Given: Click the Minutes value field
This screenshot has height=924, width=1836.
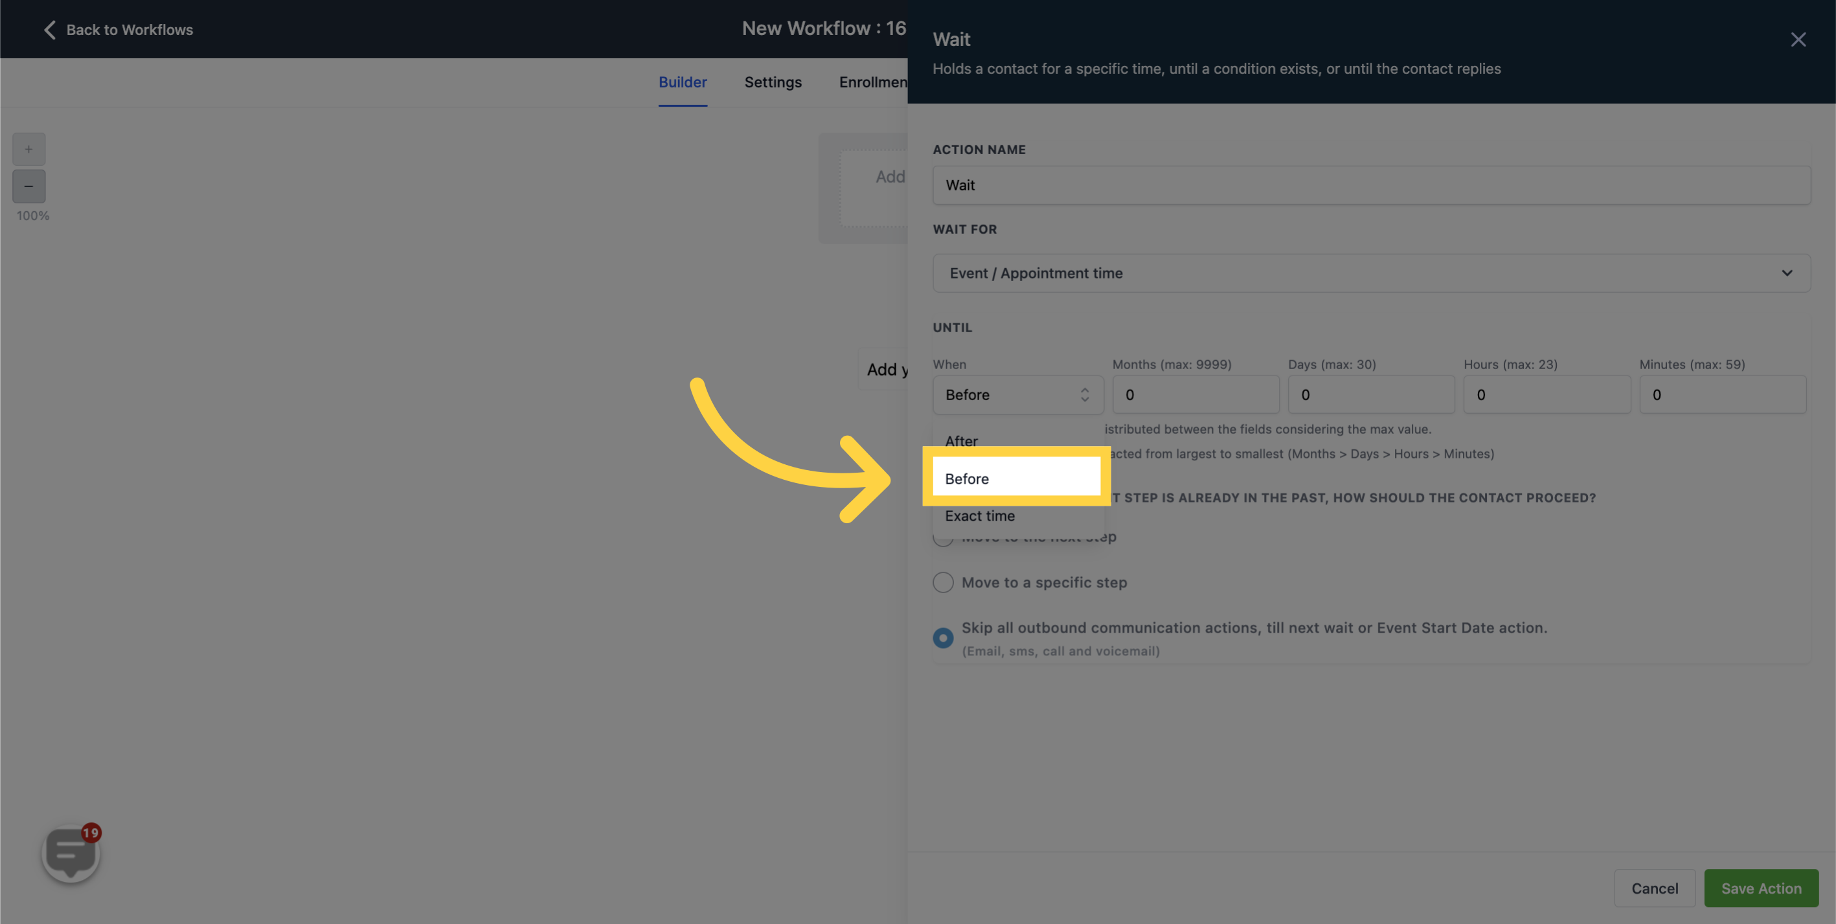Looking at the screenshot, I should point(1722,395).
